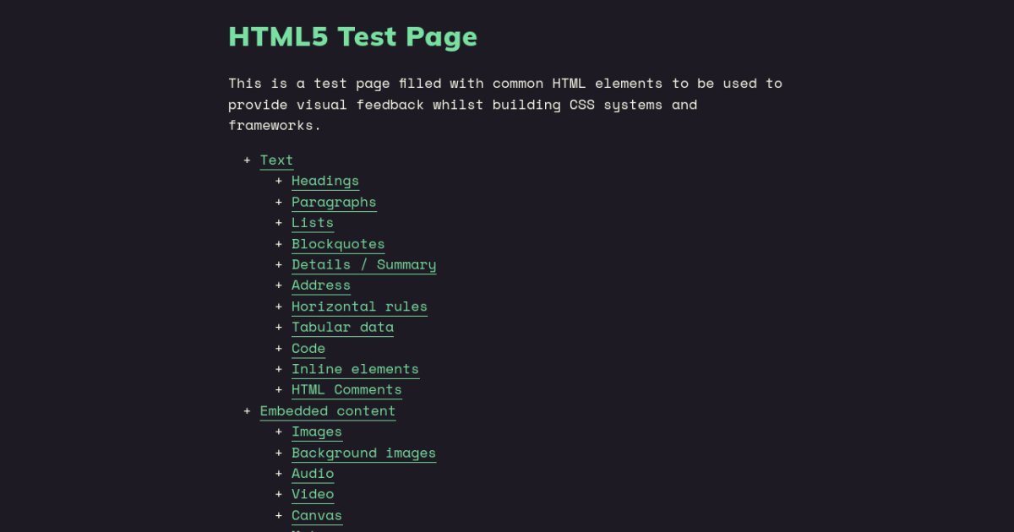Click the Paragraphs link

click(x=334, y=202)
